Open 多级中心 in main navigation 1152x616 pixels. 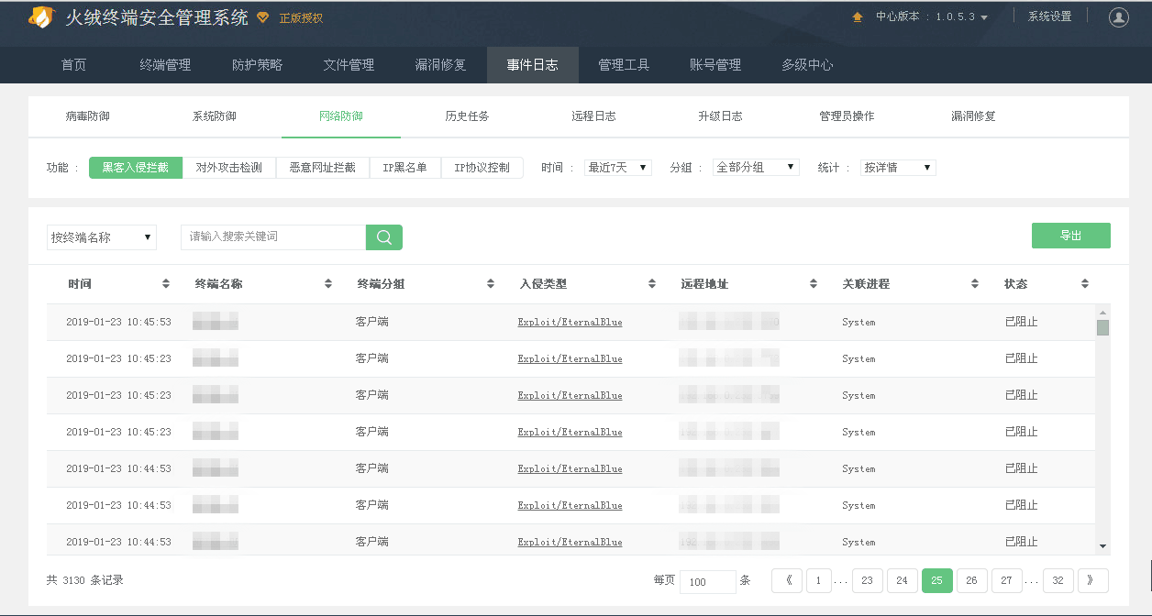pos(808,65)
